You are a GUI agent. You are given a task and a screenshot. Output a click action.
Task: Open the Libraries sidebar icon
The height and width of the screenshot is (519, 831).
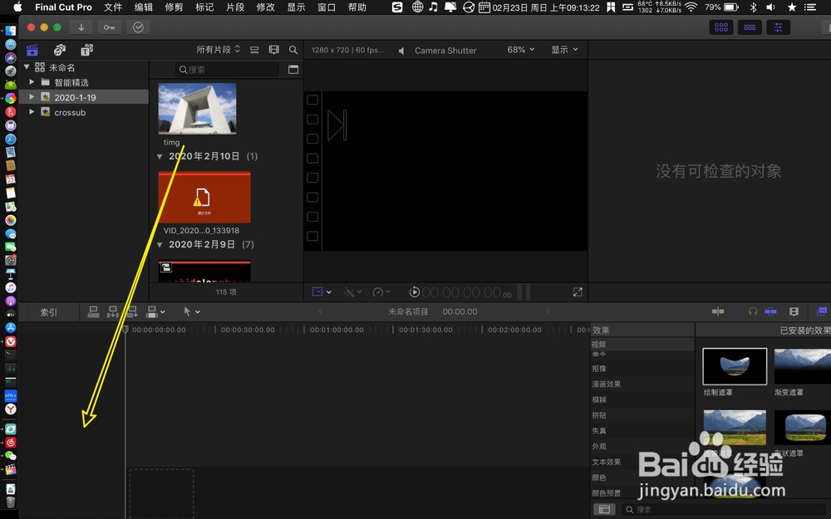[x=32, y=50]
